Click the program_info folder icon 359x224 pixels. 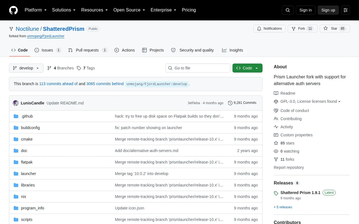[x=16, y=208]
